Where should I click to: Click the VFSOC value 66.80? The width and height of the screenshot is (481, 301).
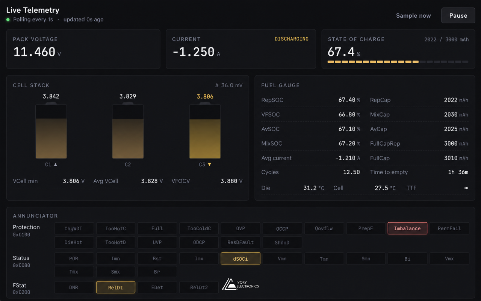[347, 114]
